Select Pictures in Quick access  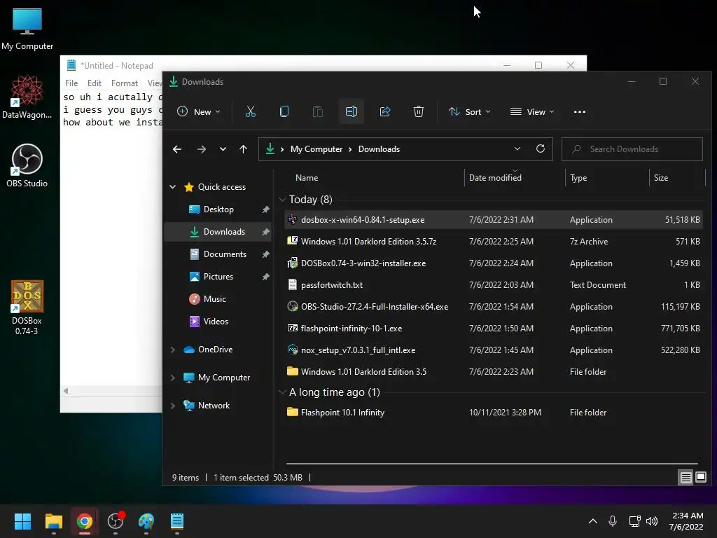[x=218, y=276]
